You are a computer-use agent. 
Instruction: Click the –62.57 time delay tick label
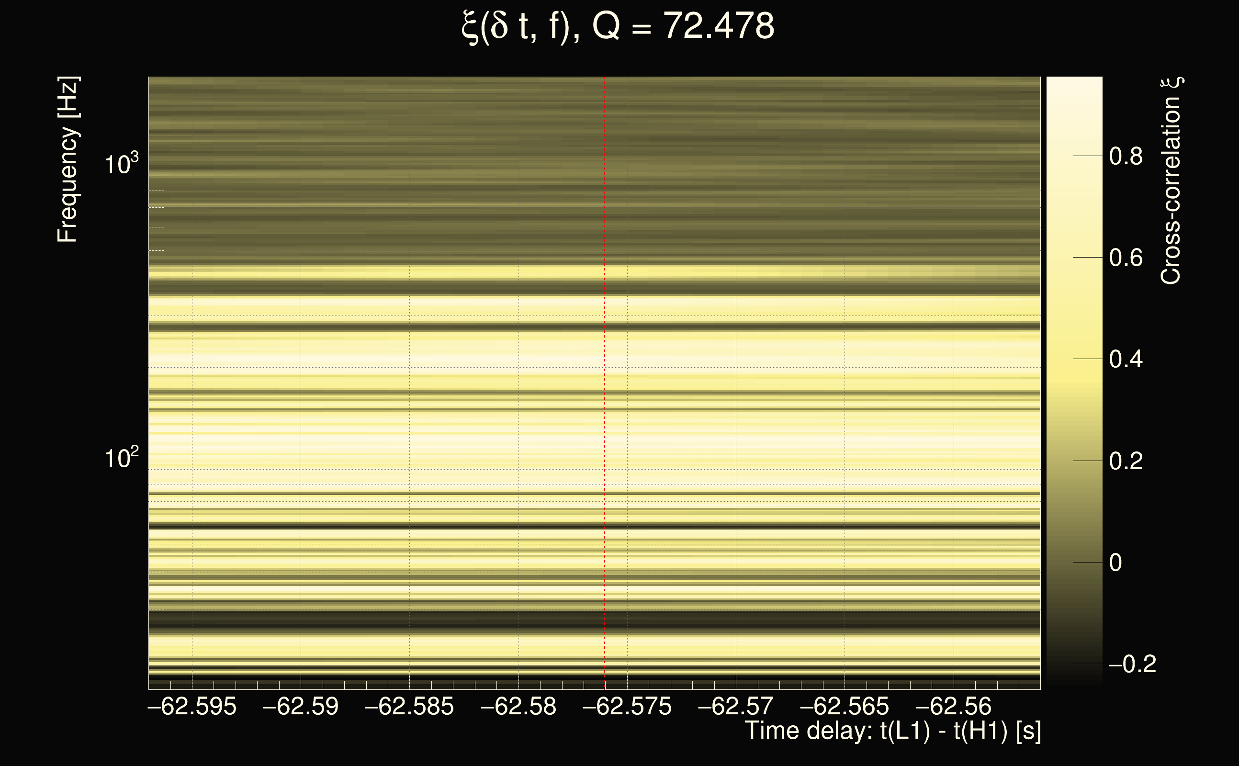735,706
